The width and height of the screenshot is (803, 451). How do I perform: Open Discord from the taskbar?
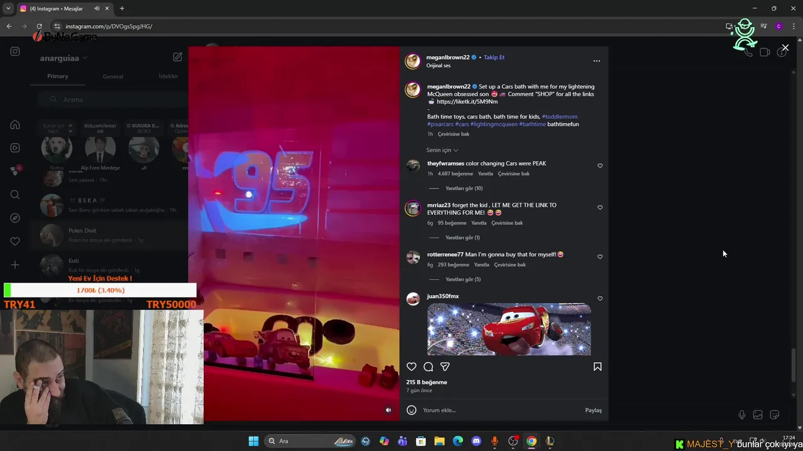coord(476,441)
